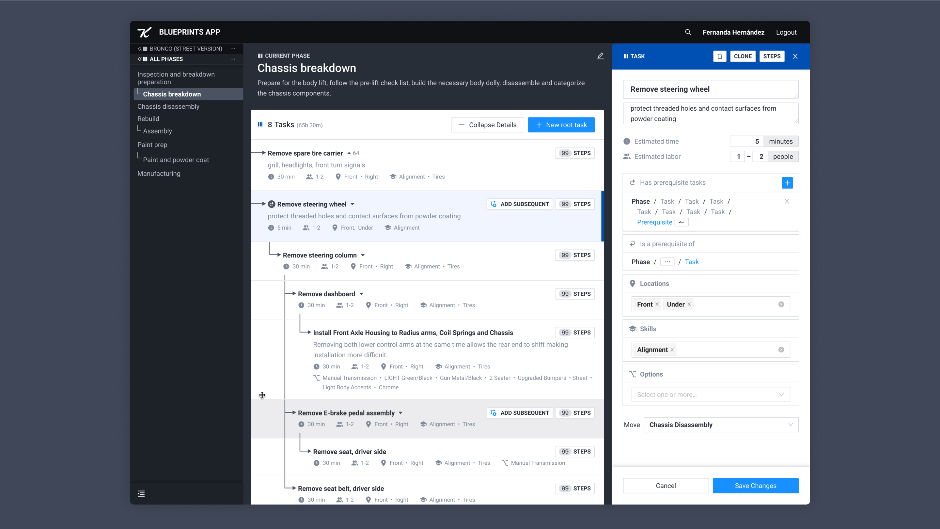
Task: Remove the prerequisite path entry
Action: pos(787,201)
